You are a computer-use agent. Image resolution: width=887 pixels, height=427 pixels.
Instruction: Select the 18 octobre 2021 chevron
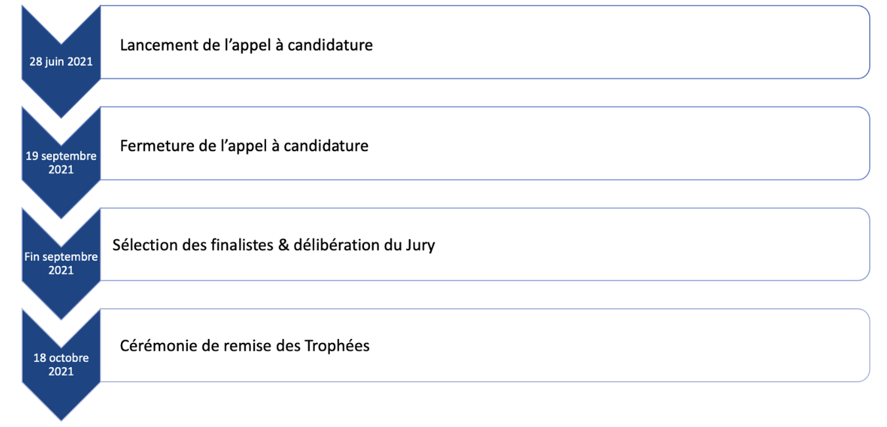[61, 365]
